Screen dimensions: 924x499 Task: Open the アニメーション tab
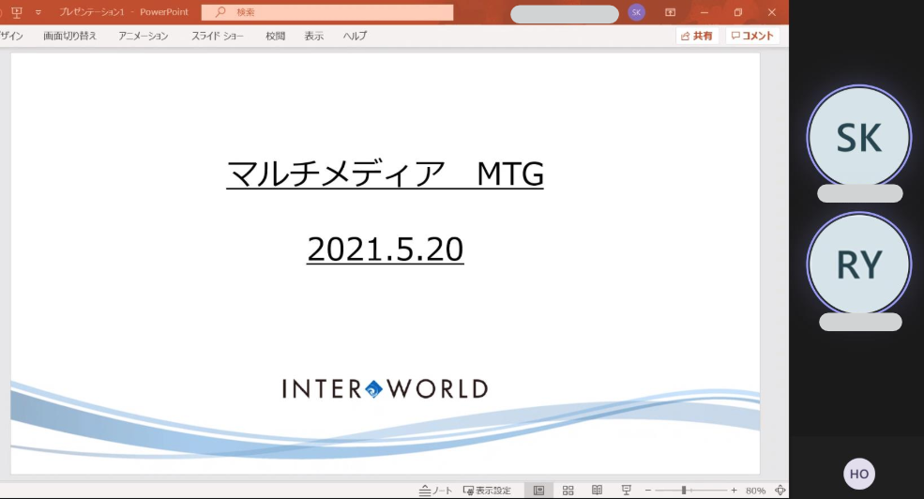[144, 36]
